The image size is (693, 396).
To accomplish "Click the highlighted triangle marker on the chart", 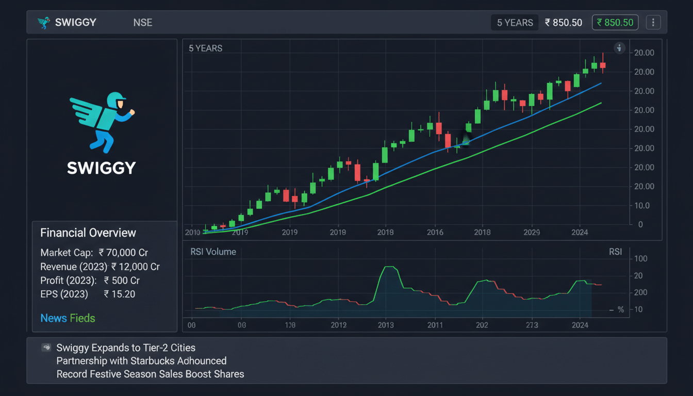I will 466,139.
